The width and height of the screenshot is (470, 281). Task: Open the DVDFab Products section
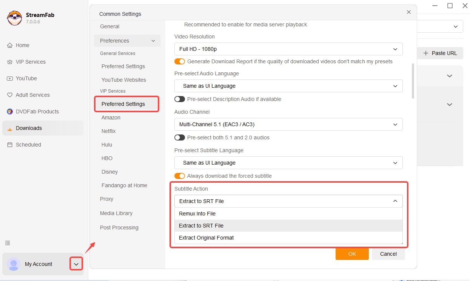point(37,111)
